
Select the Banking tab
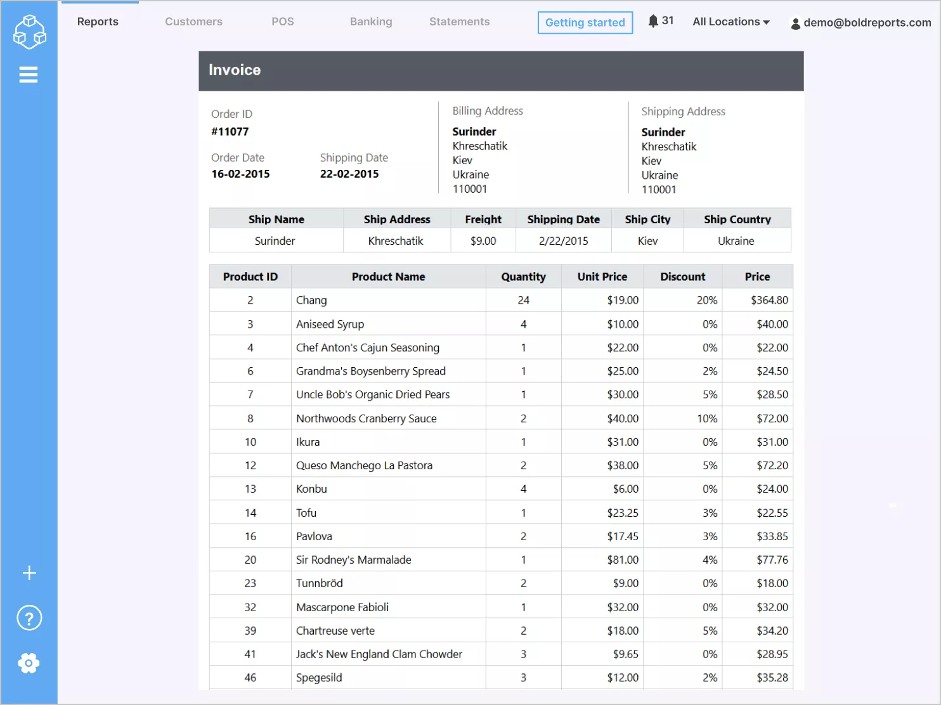[371, 22]
